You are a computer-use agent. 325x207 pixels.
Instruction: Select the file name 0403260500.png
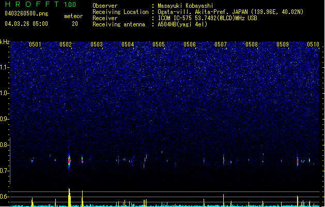26,13
